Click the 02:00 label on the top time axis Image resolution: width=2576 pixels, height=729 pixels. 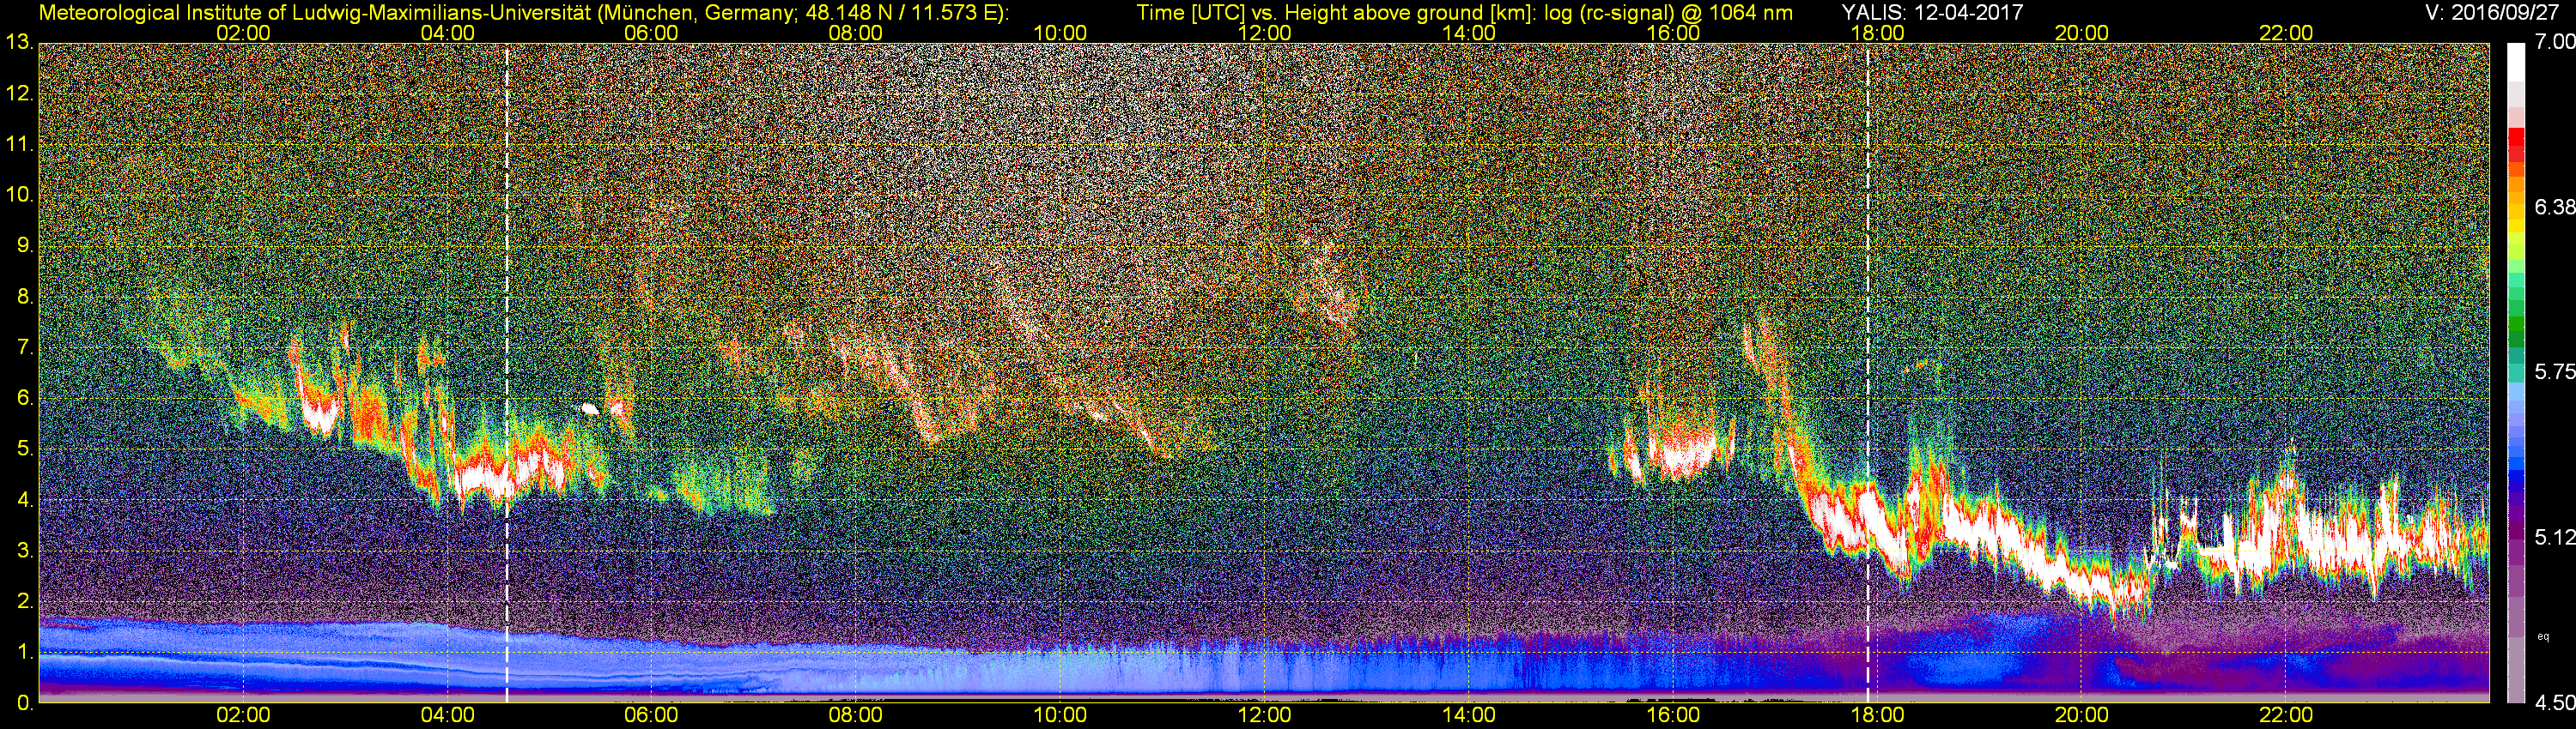[243, 32]
